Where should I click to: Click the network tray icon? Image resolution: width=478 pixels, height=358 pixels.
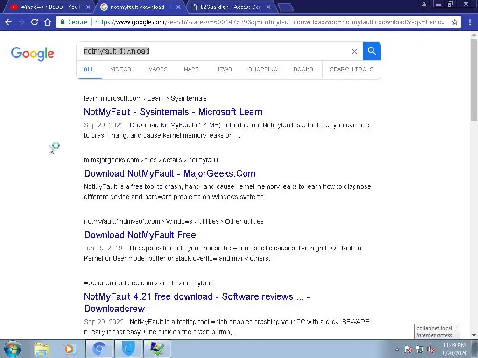pos(420,349)
